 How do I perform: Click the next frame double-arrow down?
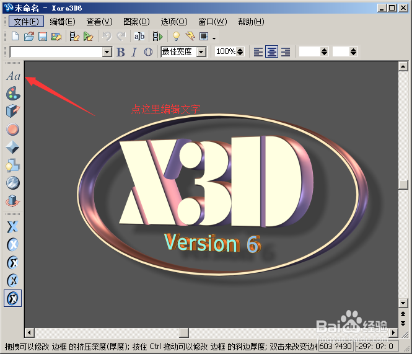coord(403,323)
